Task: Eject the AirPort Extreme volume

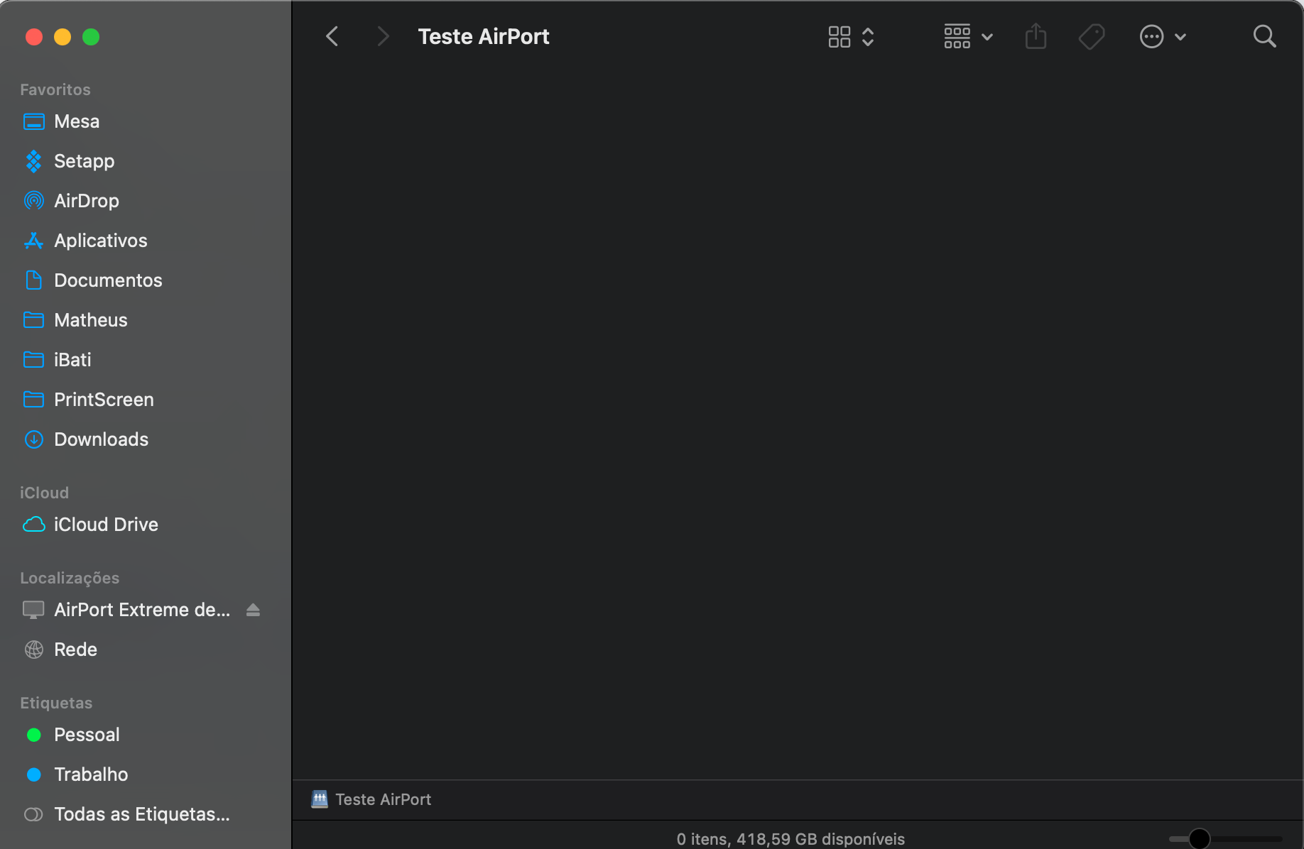Action: (253, 610)
